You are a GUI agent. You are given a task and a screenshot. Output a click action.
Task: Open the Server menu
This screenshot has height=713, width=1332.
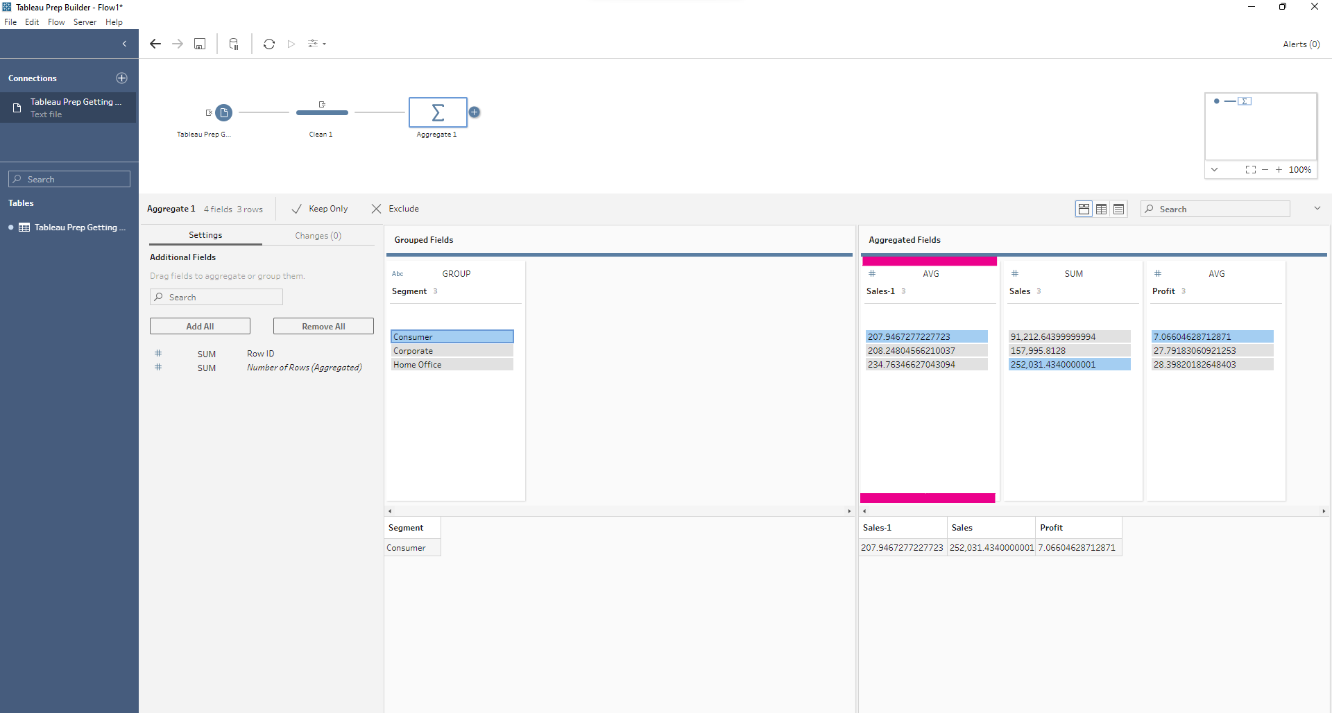85,22
